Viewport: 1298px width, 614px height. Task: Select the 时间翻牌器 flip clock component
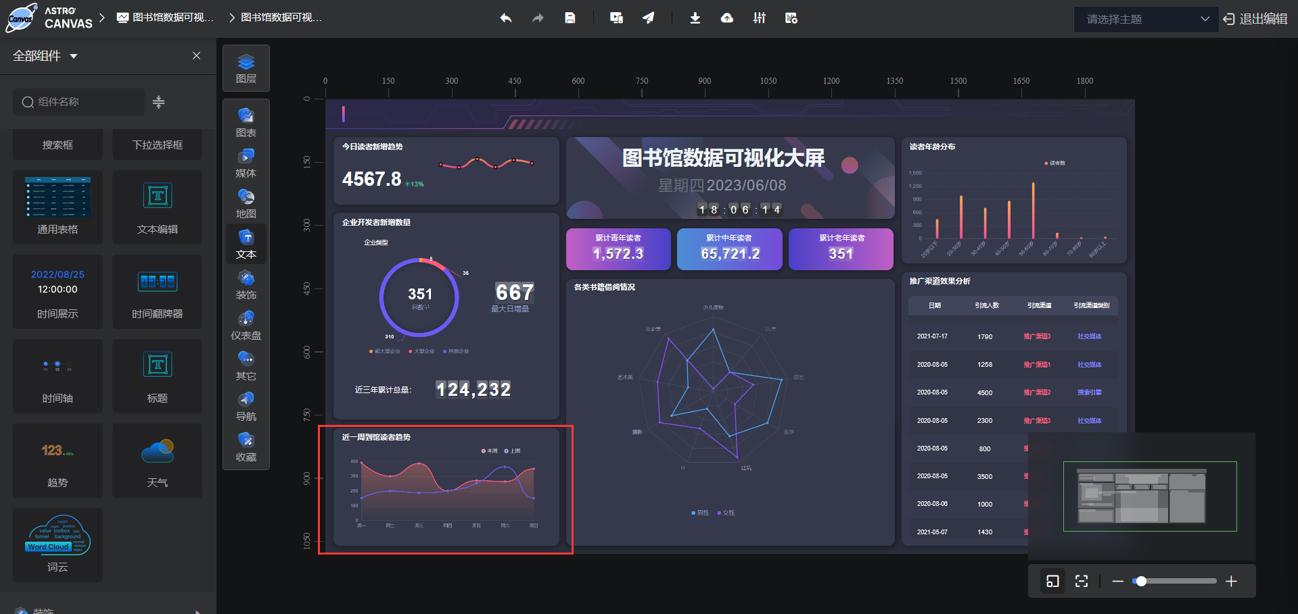[x=158, y=292]
